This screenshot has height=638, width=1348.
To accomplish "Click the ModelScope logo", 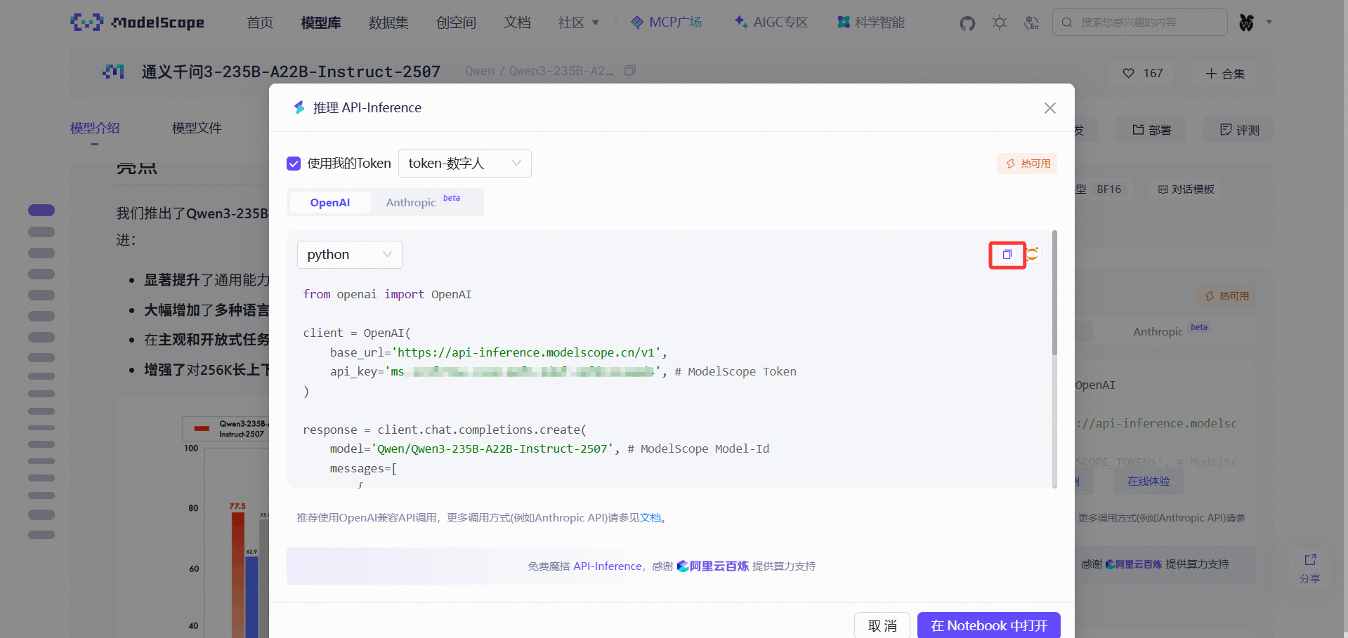I will [138, 22].
